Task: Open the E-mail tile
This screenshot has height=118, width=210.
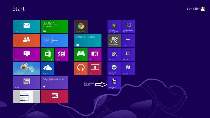Action: [x=27, y=27]
